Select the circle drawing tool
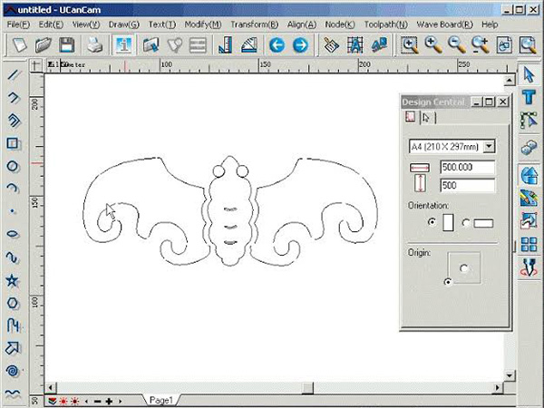 pos(13,166)
